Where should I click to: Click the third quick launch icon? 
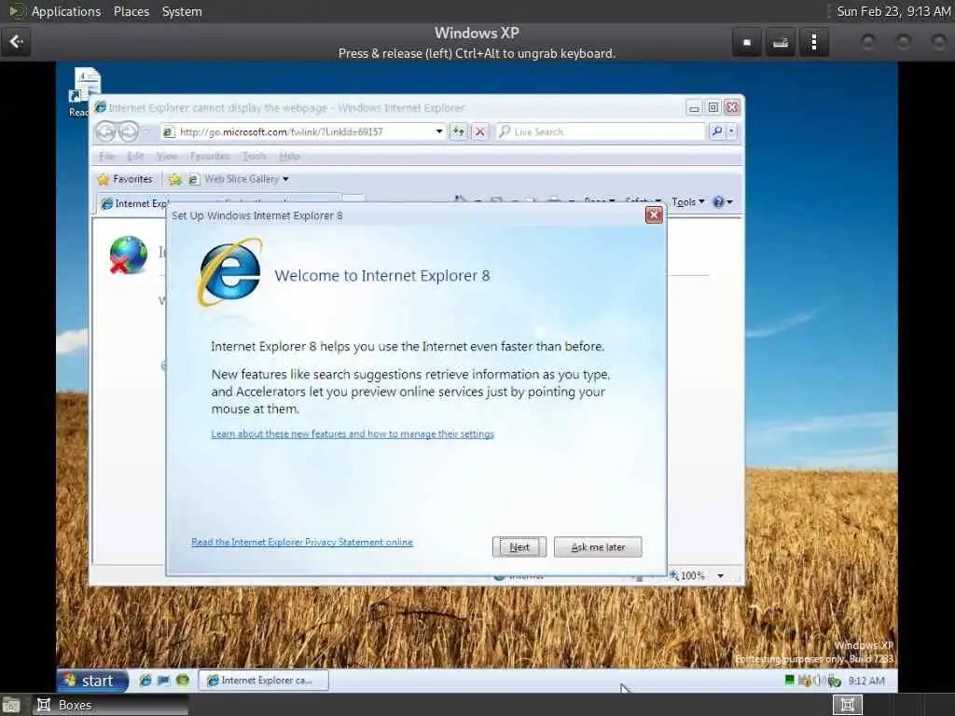(x=182, y=680)
